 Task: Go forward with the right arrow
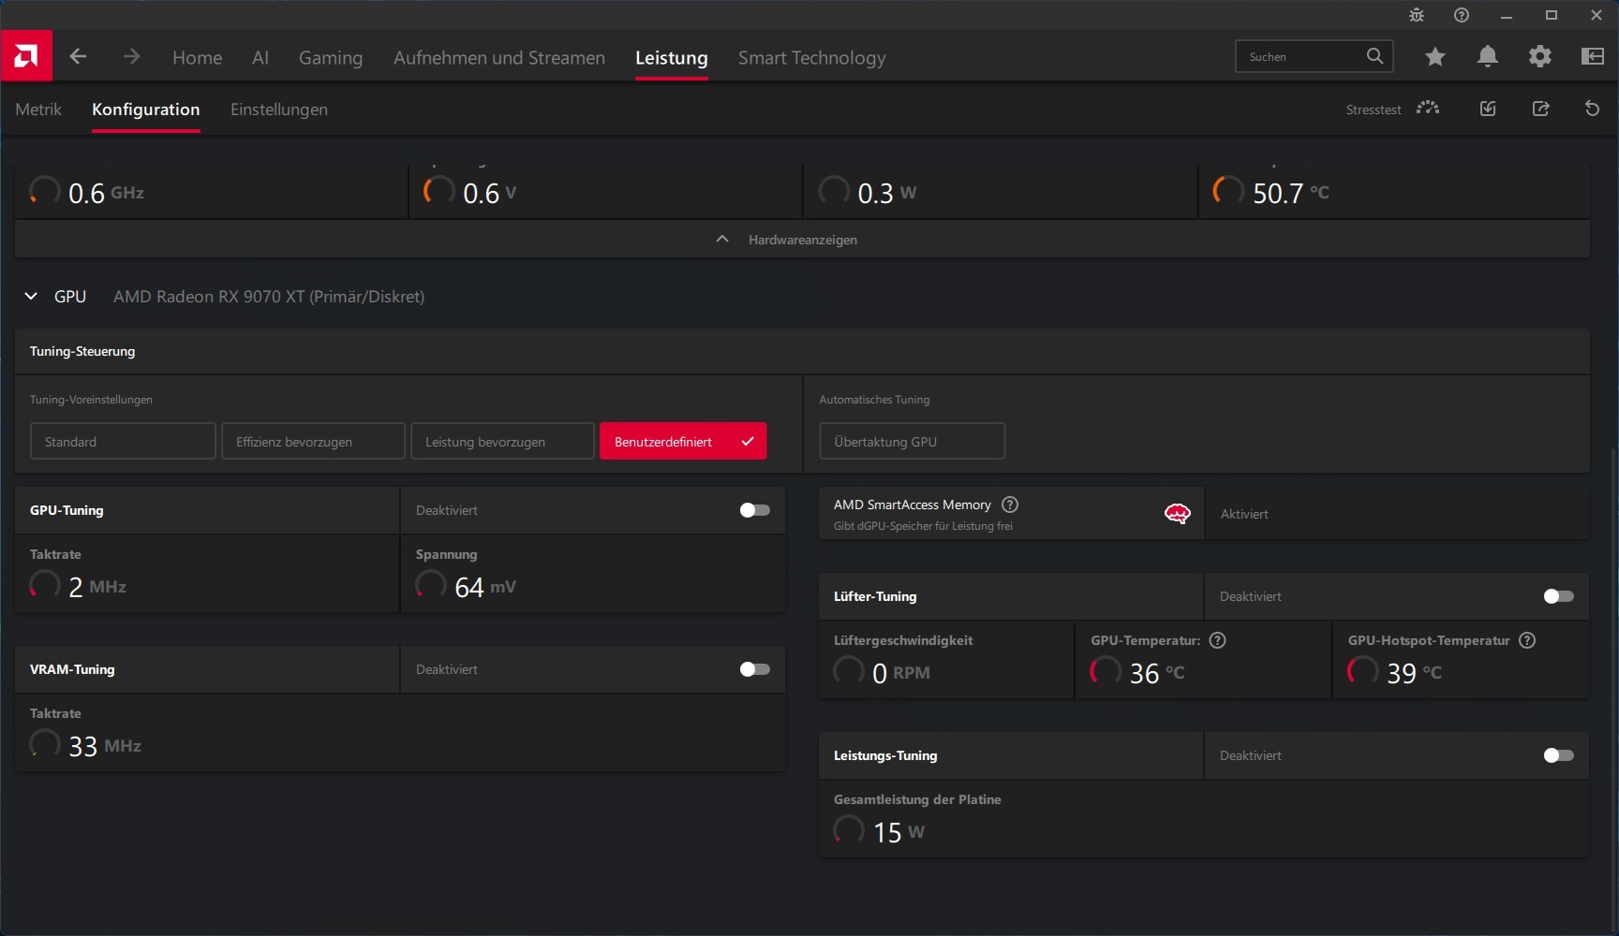(131, 57)
